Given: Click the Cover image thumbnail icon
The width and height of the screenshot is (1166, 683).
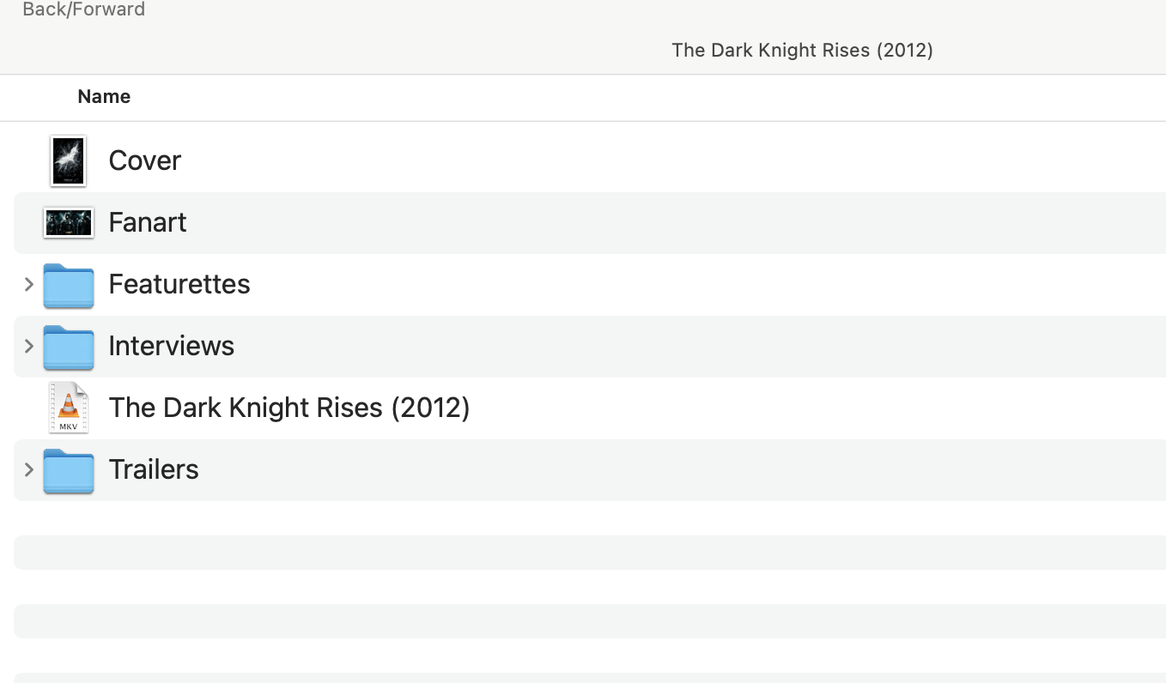Looking at the screenshot, I should tap(69, 160).
